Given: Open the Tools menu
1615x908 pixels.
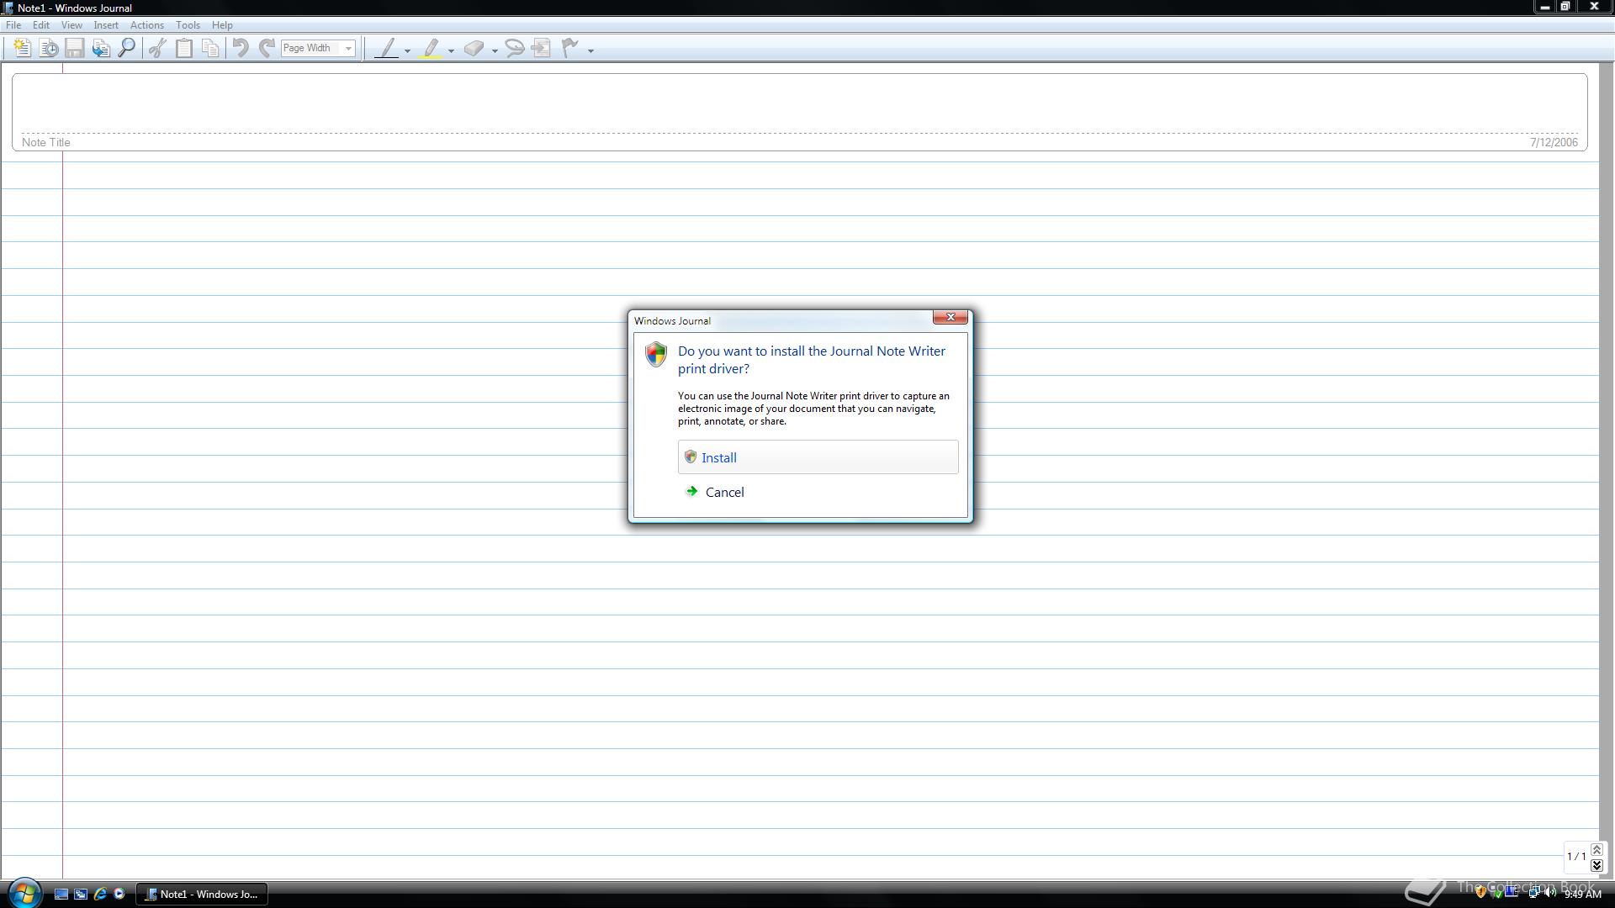Looking at the screenshot, I should coord(188,25).
